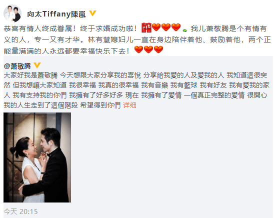Image resolution: width=278 pixels, height=218 pixels.
Task: Click the gold verified badge beside 向太Tiffany陳嵐
Action: (x=92, y=13)
